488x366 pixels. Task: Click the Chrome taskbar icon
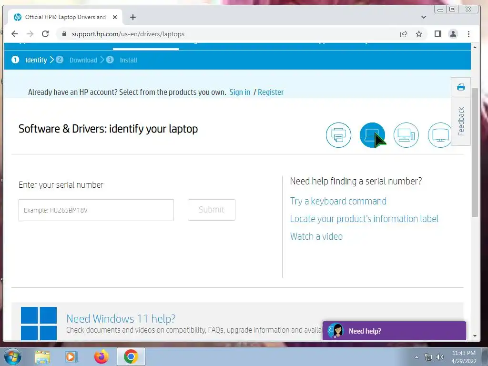point(131,356)
